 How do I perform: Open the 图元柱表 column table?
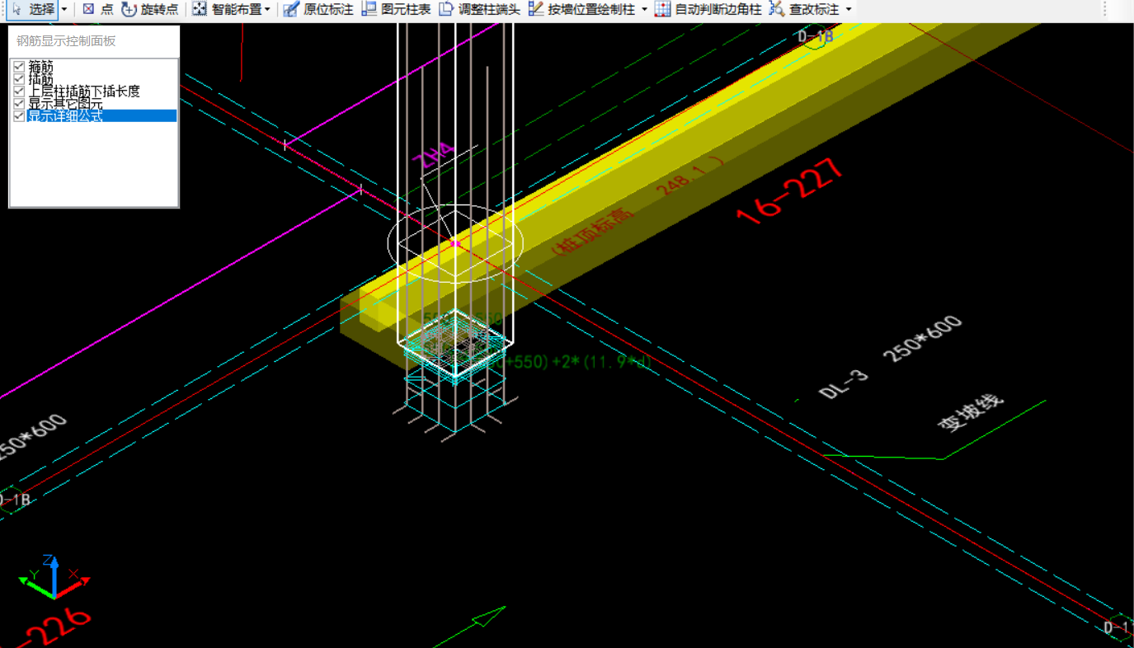pos(396,9)
